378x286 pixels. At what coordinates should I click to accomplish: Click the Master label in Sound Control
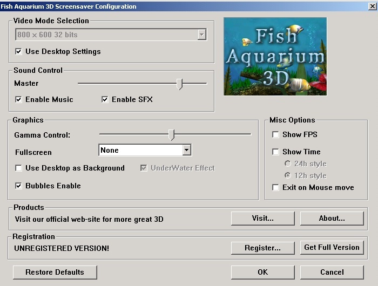point(26,83)
